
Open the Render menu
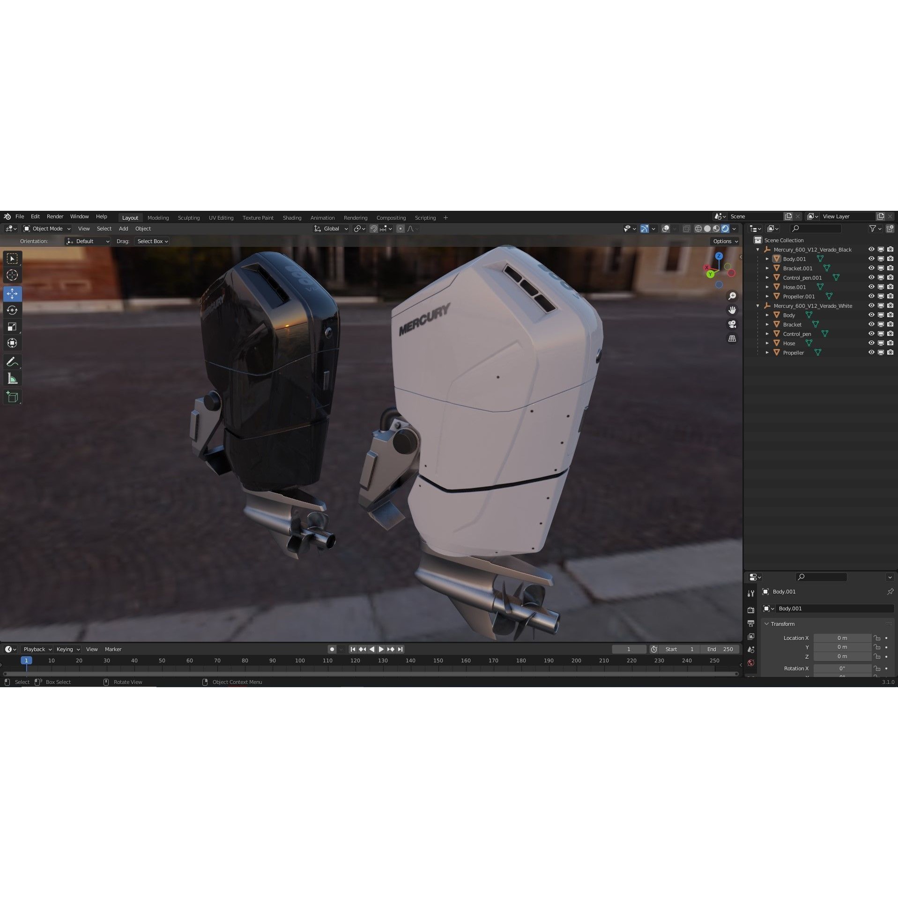coord(55,216)
